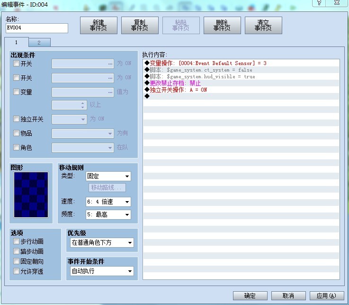
Task: Click the 移动路线 button
Action: click(x=107, y=187)
